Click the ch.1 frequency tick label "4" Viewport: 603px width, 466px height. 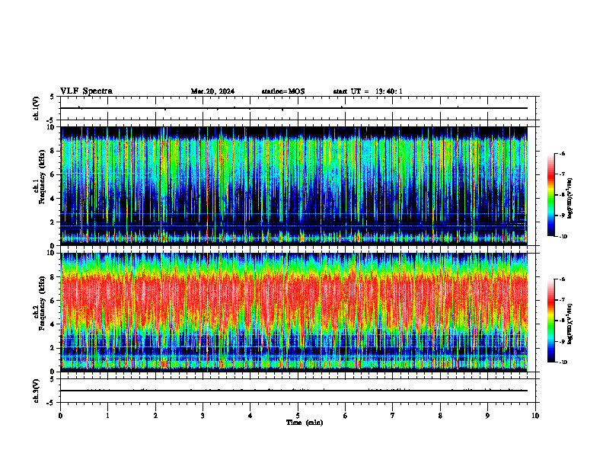click(53, 199)
